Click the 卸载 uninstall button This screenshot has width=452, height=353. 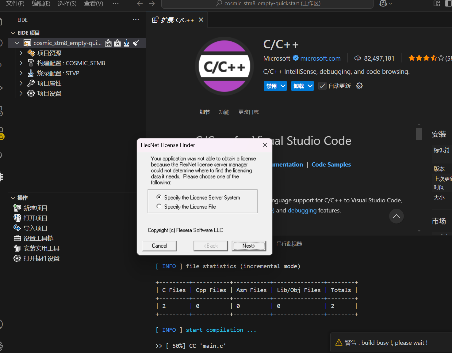tap(299, 86)
